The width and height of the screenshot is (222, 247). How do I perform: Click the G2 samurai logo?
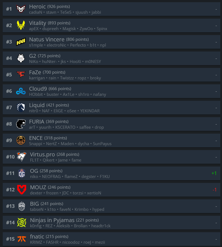(x=21, y=58)
